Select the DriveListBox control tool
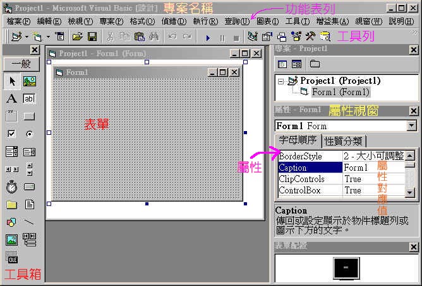The width and height of the screenshot is (422, 286). 29,186
